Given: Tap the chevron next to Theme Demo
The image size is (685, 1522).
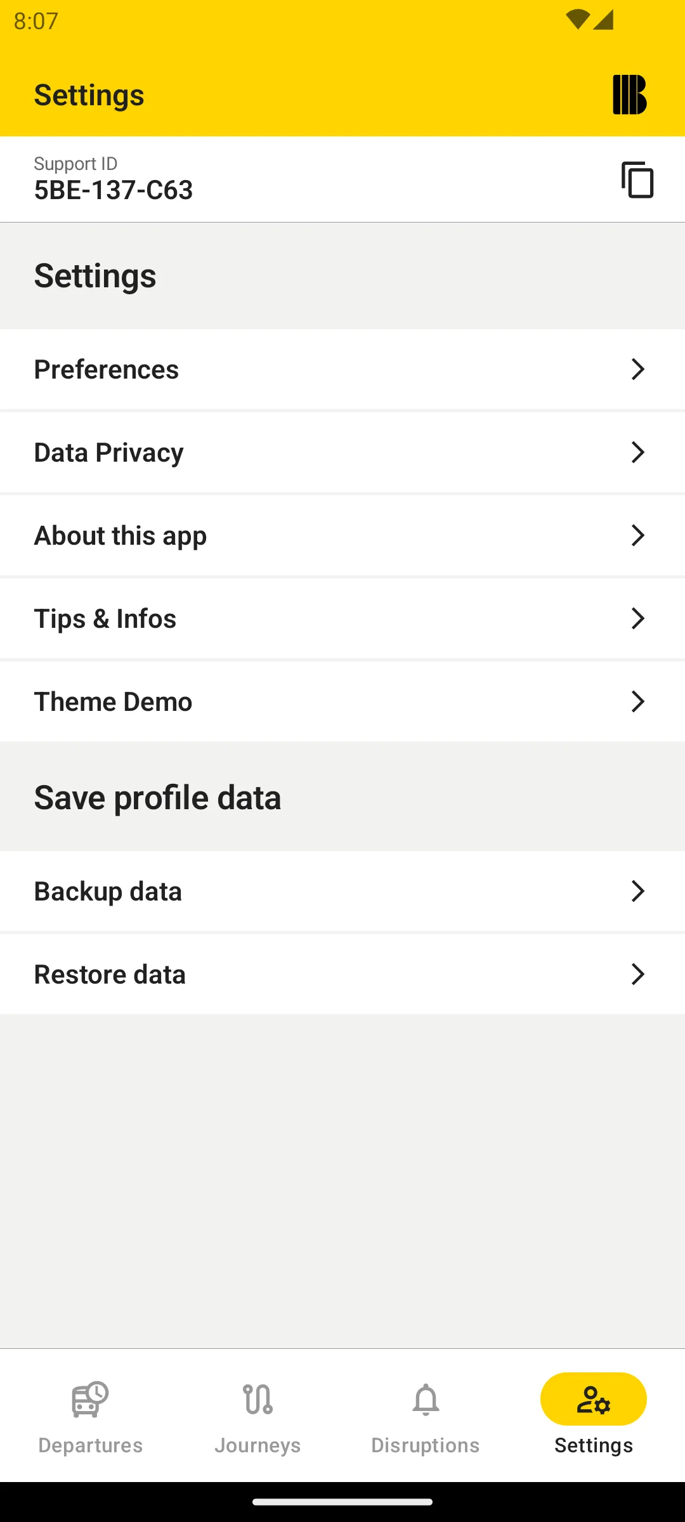Looking at the screenshot, I should coord(637,701).
